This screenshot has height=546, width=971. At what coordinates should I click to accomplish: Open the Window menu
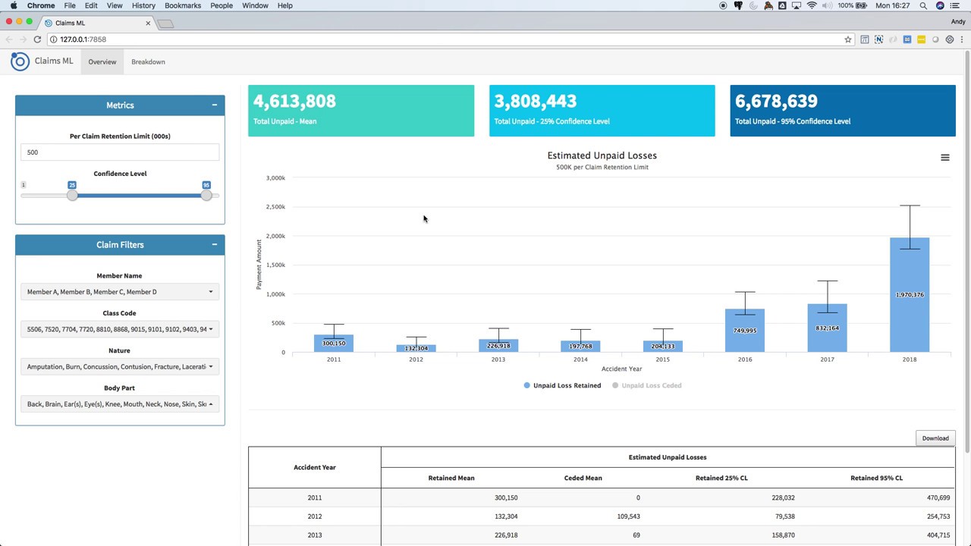coord(255,5)
